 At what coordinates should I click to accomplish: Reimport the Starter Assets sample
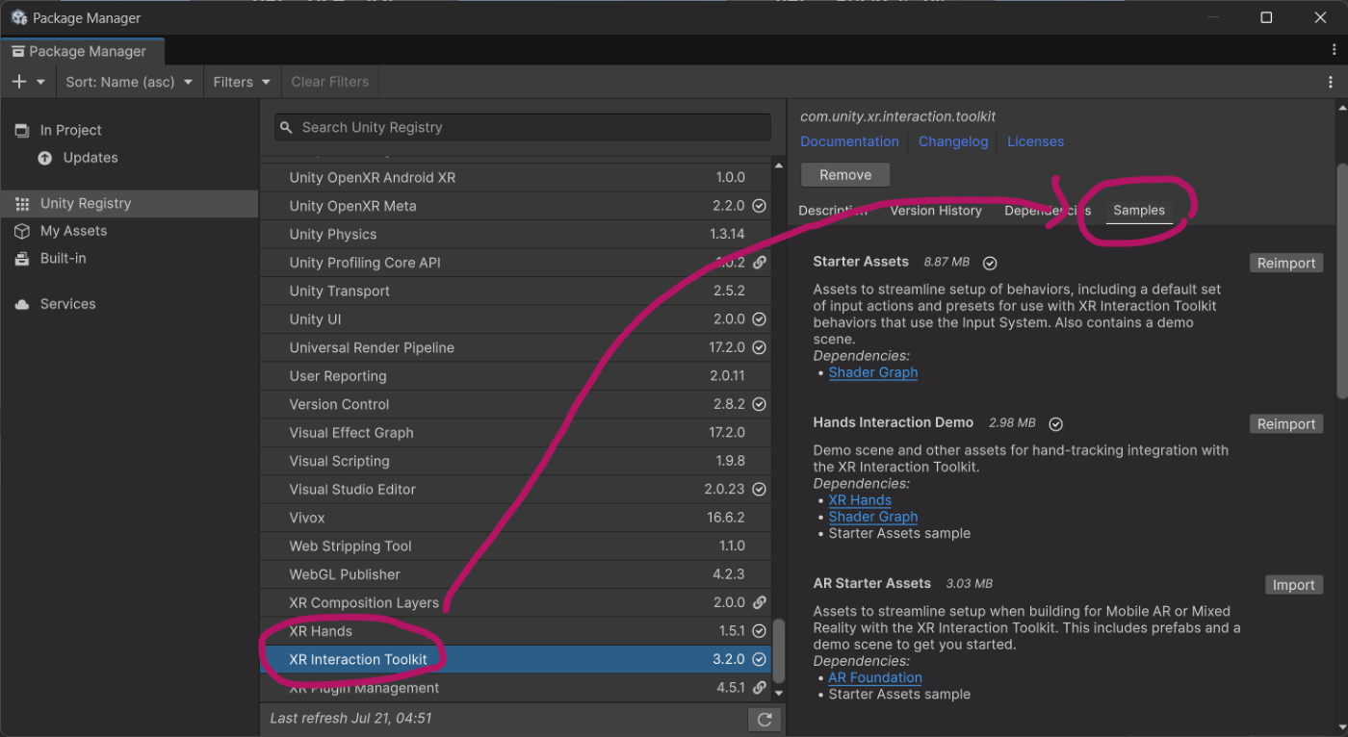(x=1286, y=263)
